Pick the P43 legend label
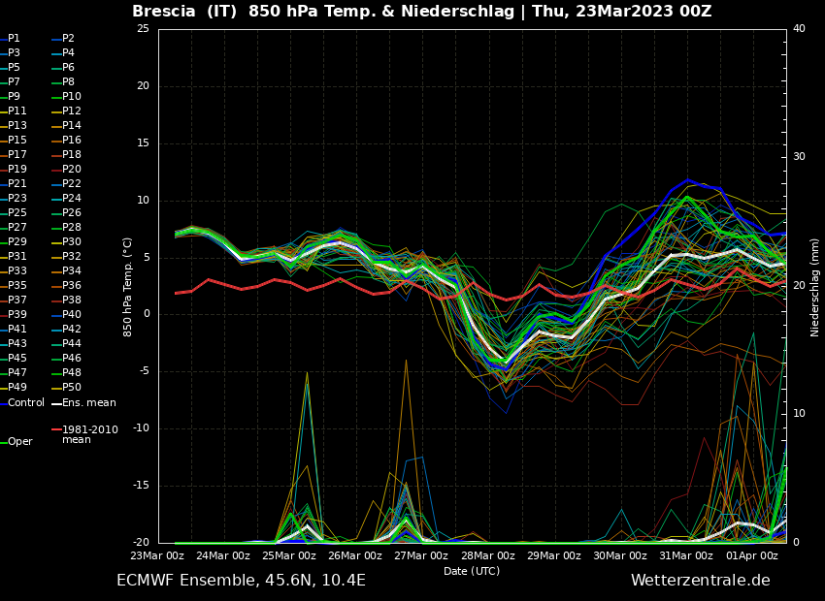The image size is (825, 601). point(16,343)
